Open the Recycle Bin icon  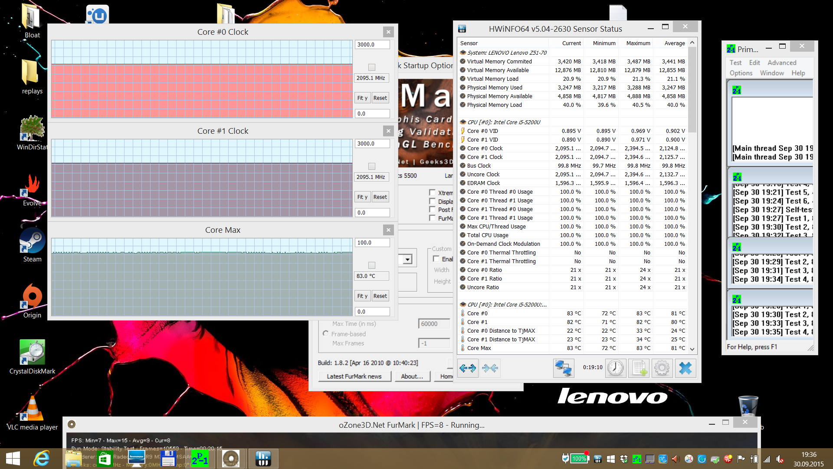[748, 406]
